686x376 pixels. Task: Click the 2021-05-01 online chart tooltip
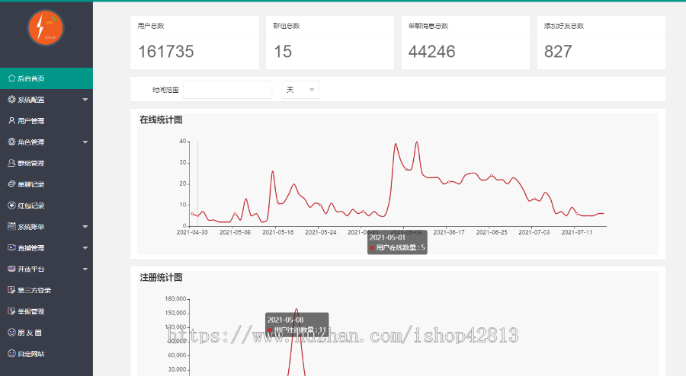click(x=397, y=242)
